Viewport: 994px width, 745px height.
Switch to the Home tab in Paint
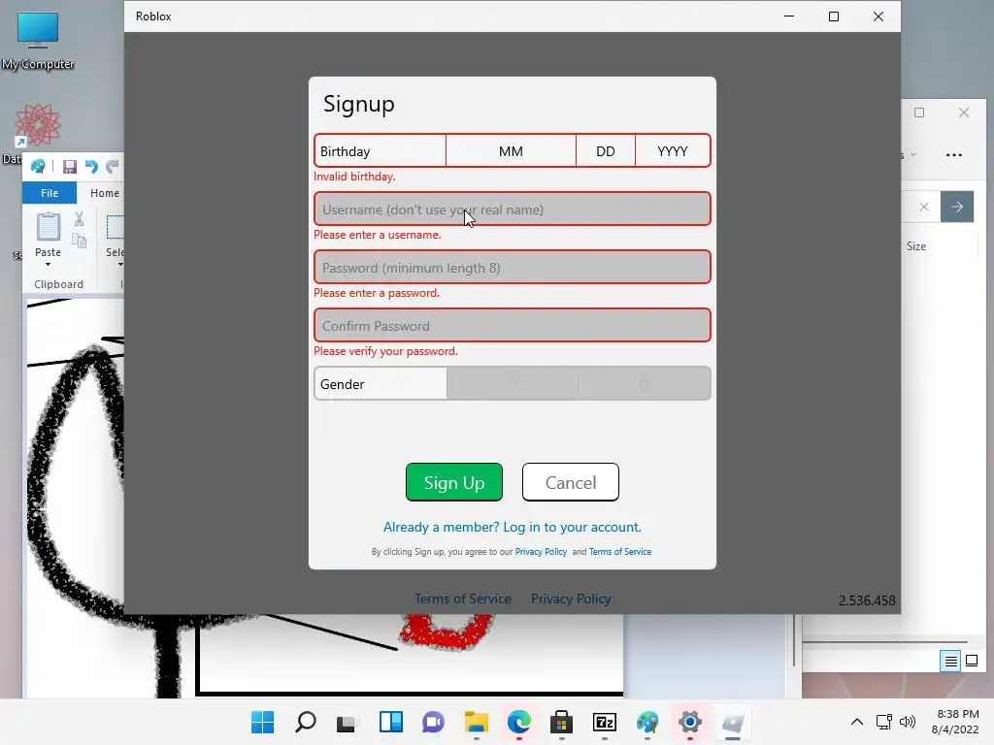click(105, 193)
